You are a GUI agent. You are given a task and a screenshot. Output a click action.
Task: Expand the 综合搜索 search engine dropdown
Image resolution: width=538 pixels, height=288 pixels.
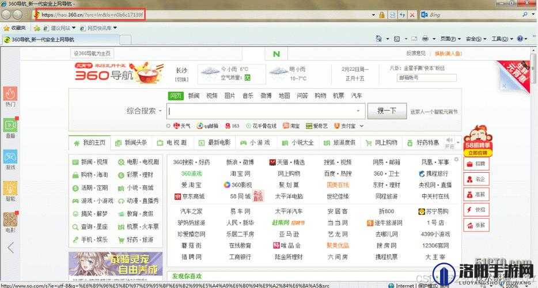point(144,111)
